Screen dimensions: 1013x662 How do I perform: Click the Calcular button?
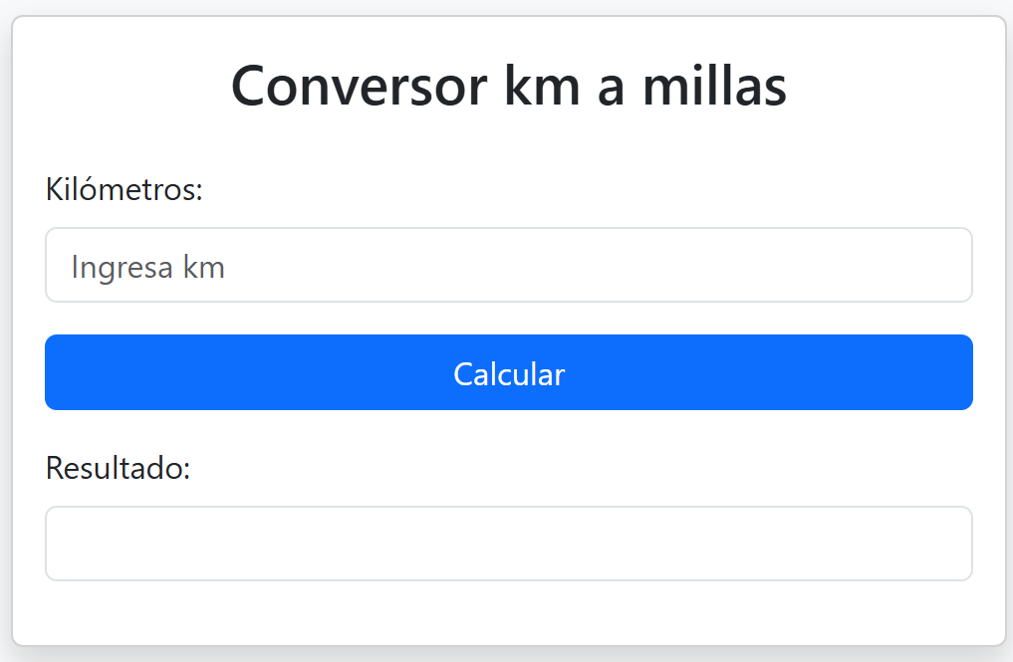point(508,372)
